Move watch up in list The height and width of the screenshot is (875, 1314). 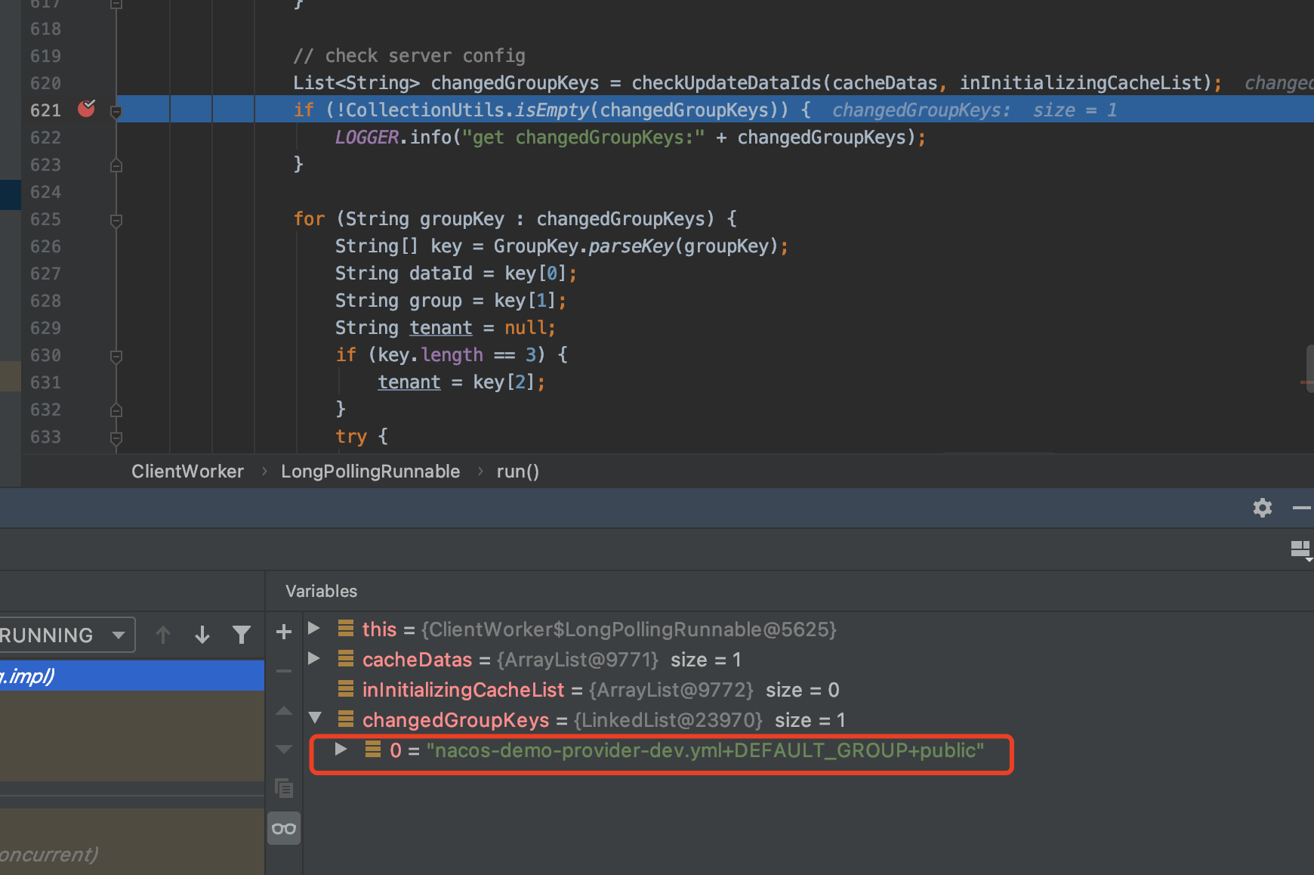tap(284, 710)
